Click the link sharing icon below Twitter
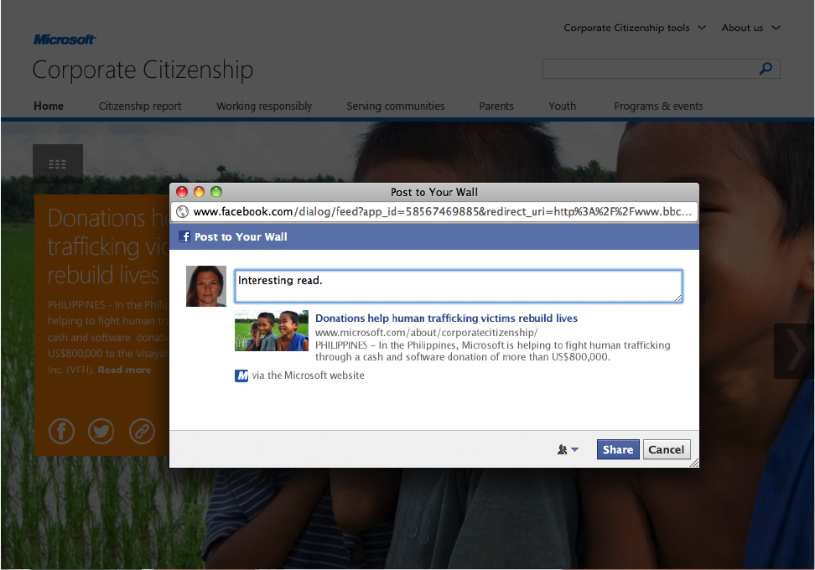Viewport: 815px width, 570px height. (142, 431)
